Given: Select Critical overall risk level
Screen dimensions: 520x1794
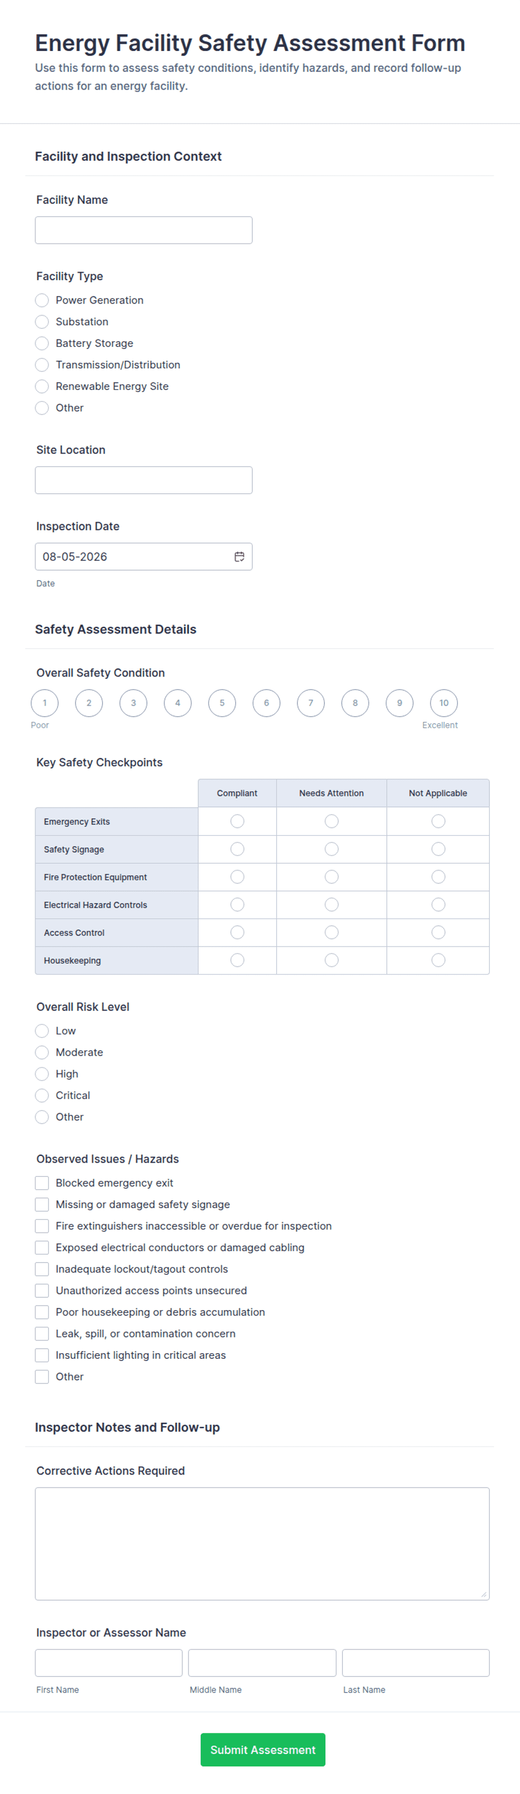Looking at the screenshot, I should click(42, 1096).
